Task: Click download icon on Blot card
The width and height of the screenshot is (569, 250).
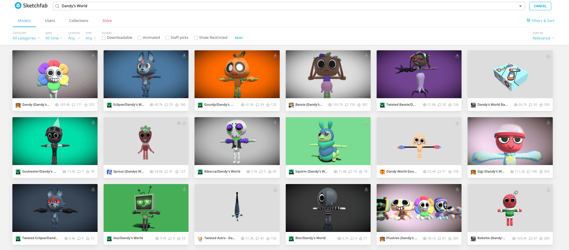Action: 366,189
